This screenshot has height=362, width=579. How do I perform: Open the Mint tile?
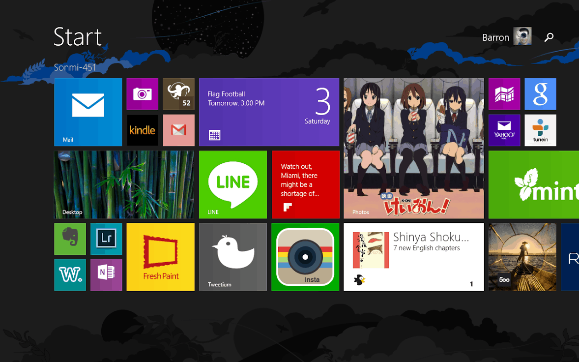[534, 184]
